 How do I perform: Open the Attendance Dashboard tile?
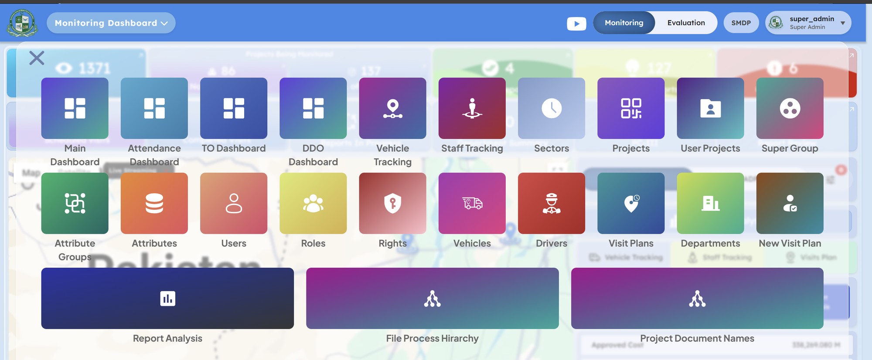click(154, 108)
